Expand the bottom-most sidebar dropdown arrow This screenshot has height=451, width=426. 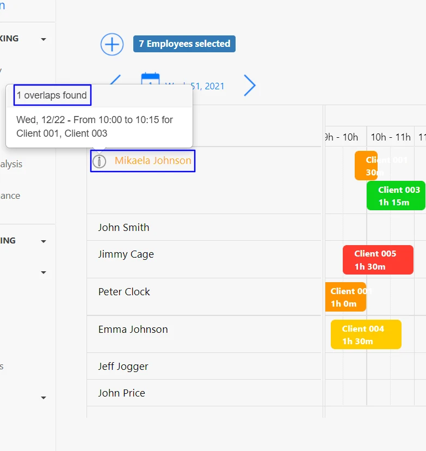[x=44, y=398]
